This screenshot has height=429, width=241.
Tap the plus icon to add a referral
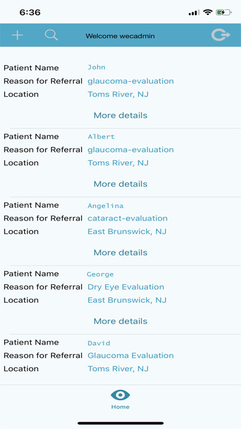[x=17, y=35]
